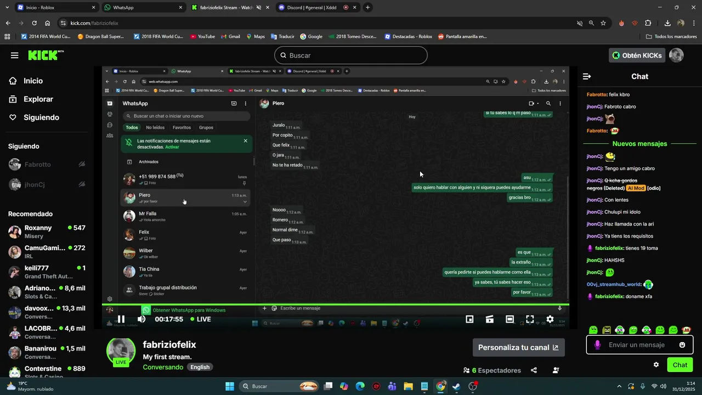Image resolution: width=702 pixels, height=395 pixels.
Task: Open the Kick hamburger sidebar menu
Action: point(15,55)
